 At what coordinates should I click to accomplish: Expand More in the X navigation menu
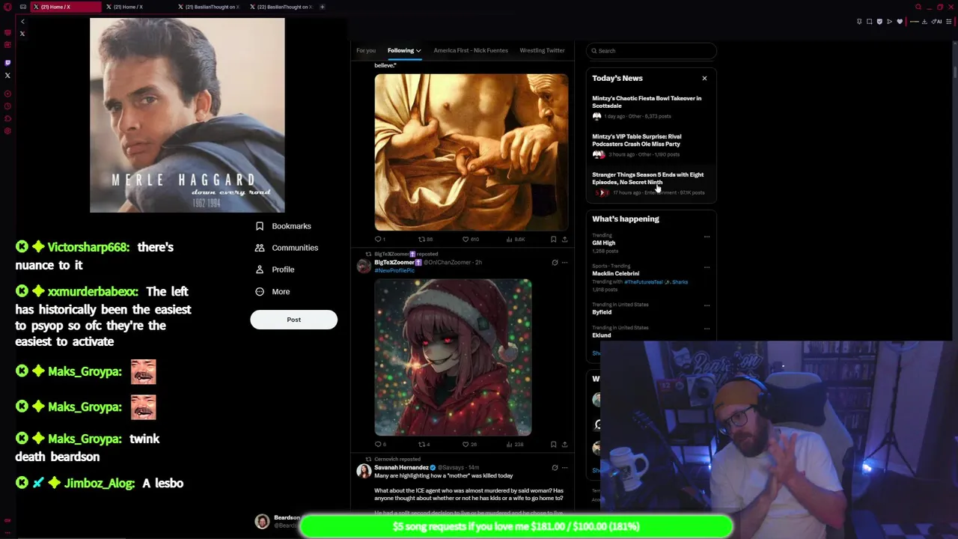click(x=272, y=291)
